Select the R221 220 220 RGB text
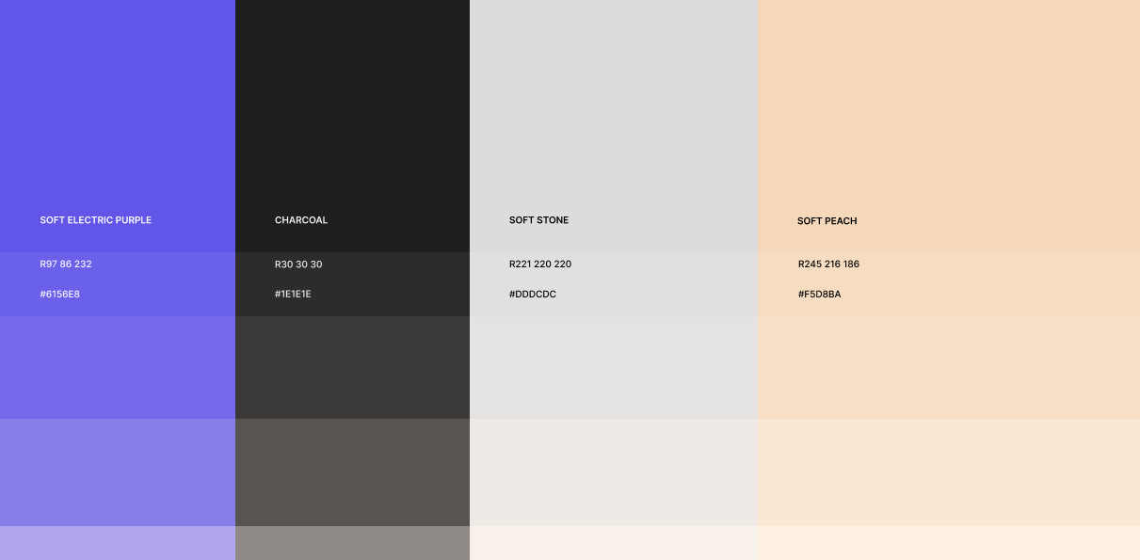Viewport: 1140px width, 560px height. click(x=540, y=264)
